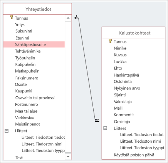Select the Omistaja field in Kalustokohteet
The image size is (168, 163).
(x=122, y=122)
